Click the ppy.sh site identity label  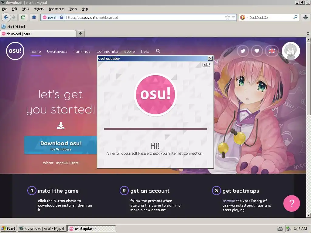tap(52, 17)
